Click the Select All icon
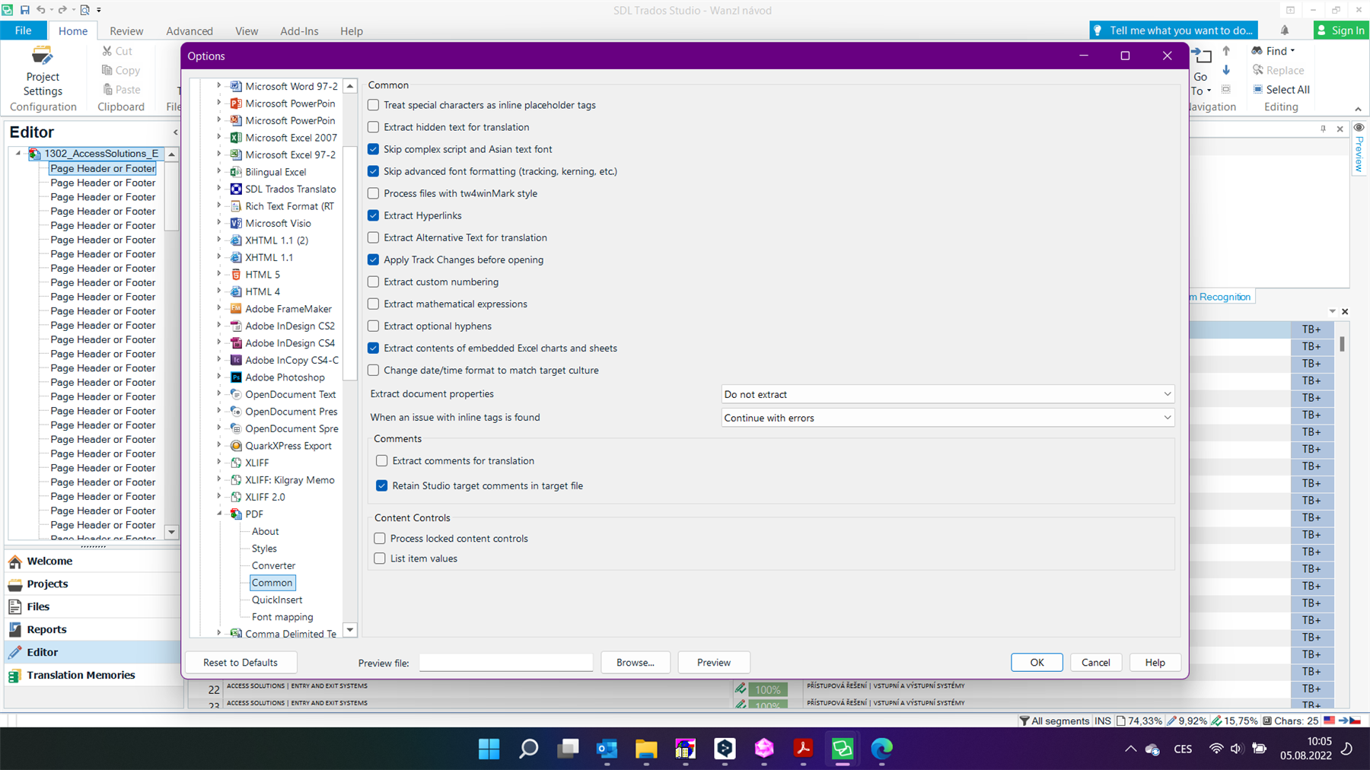1370x770 pixels. (x=1258, y=89)
